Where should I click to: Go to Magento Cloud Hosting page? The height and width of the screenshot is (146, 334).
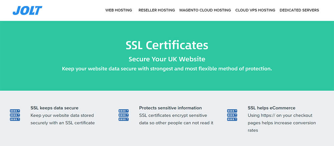(x=205, y=10)
